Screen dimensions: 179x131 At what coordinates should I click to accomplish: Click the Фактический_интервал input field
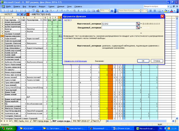(119, 24)
